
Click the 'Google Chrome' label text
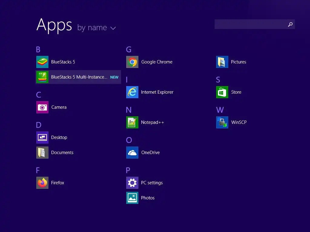(x=157, y=62)
